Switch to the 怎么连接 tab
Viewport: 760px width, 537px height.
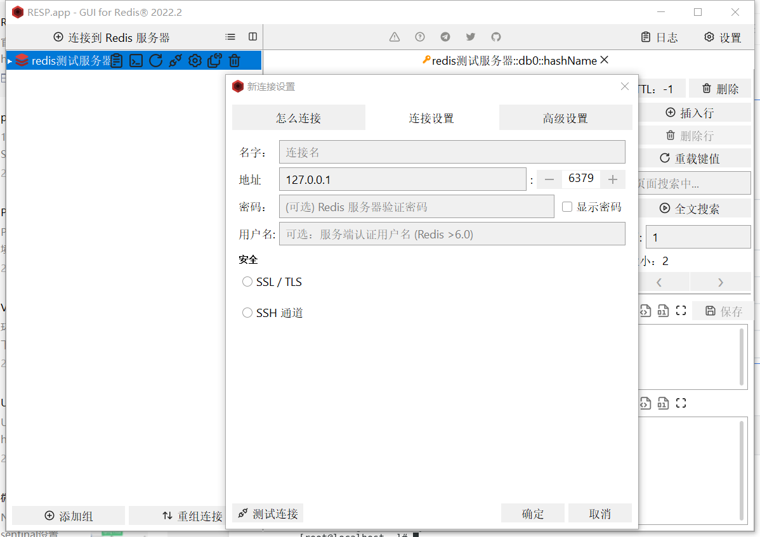tap(299, 118)
